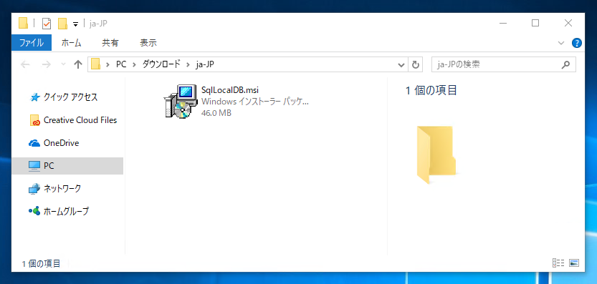This screenshot has width=597, height=284.
Task: Switch to the ホーム ribbon tab
Action: 71,43
